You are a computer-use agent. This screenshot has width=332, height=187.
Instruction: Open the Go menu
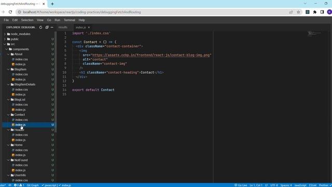click(x=49, y=20)
